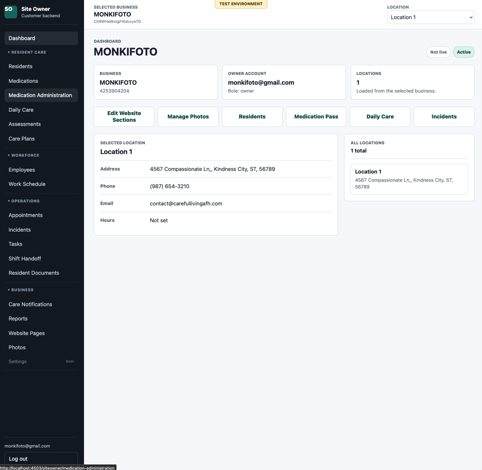Click the Not live status badge
This screenshot has height=470, width=482.
point(439,52)
